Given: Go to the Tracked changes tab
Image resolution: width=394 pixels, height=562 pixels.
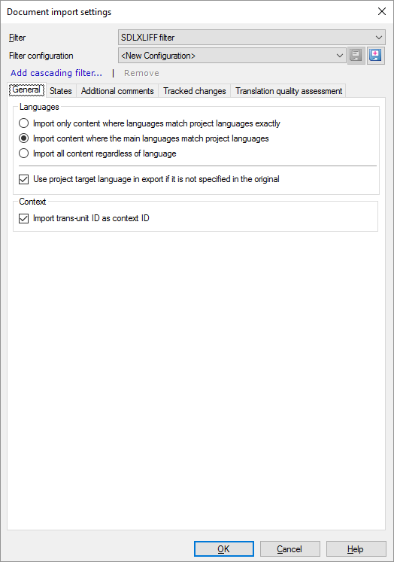Looking at the screenshot, I should [195, 91].
